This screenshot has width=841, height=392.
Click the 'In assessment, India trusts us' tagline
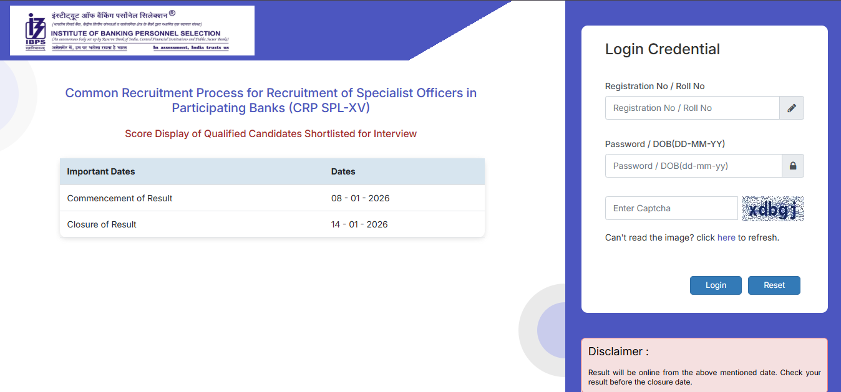190,49
